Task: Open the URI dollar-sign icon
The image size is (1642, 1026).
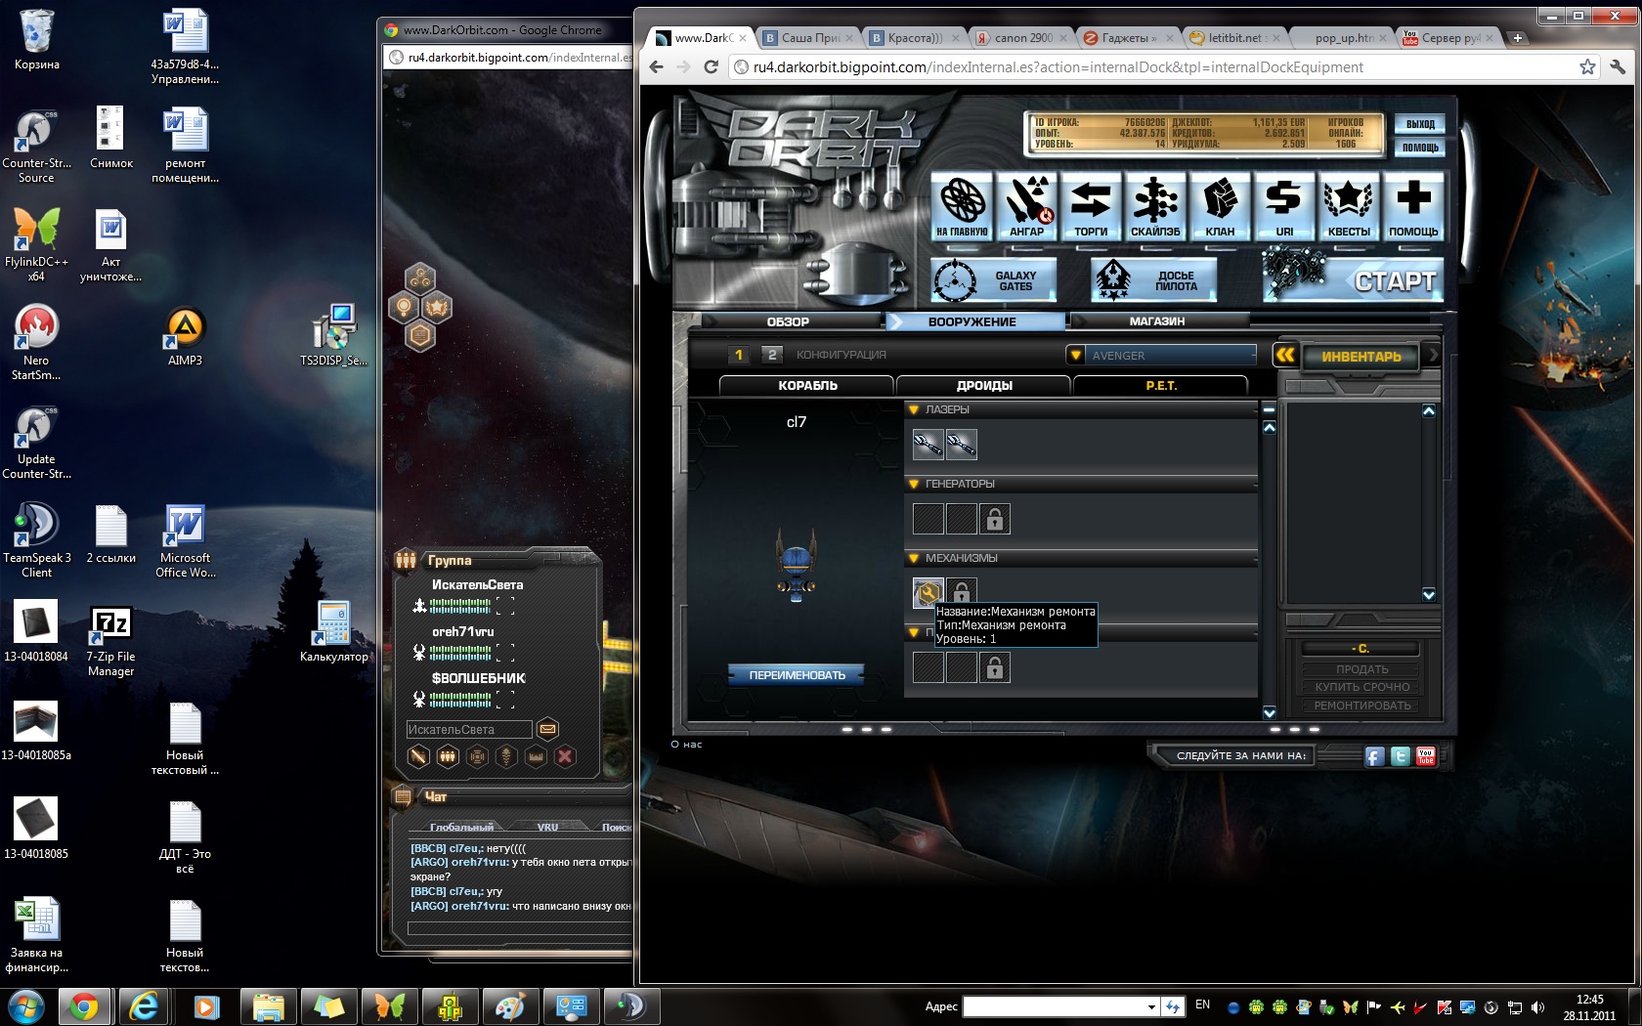Action: coord(1284,206)
